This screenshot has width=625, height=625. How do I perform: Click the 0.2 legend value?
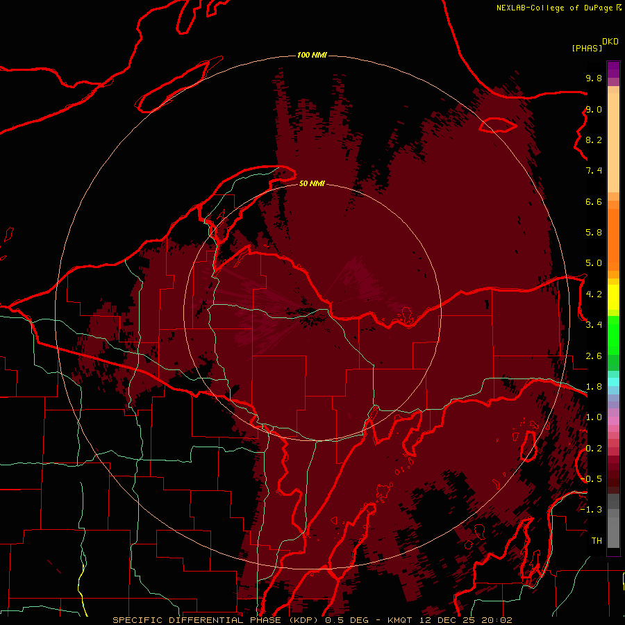click(594, 449)
